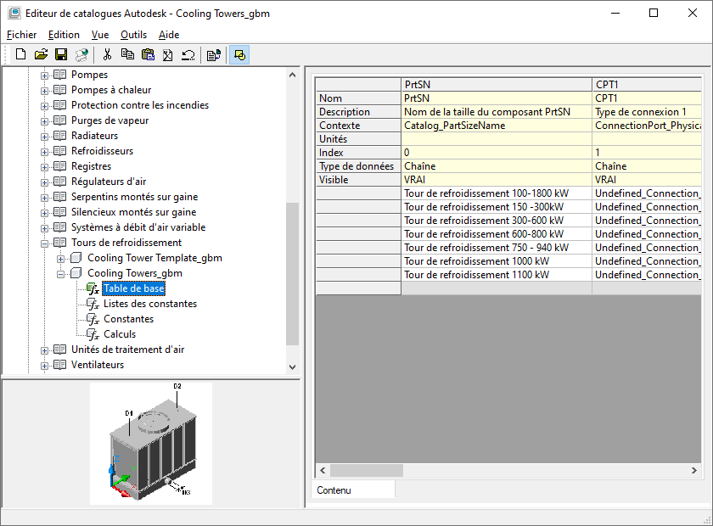
Task: Toggle the highlighted preview image toolbar button
Action: coord(239,54)
